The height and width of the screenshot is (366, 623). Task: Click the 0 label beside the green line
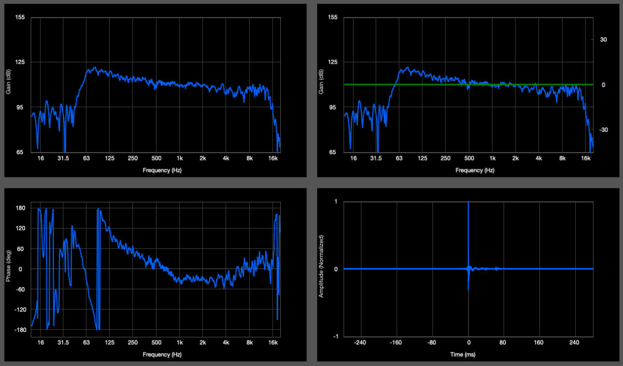pyautogui.click(x=604, y=85)
